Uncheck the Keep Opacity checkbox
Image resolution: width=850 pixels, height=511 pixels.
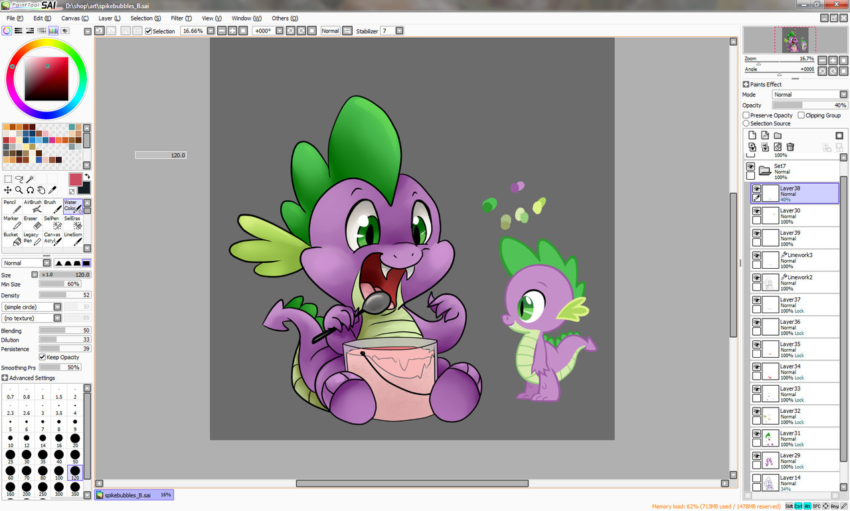click(42, 357)
